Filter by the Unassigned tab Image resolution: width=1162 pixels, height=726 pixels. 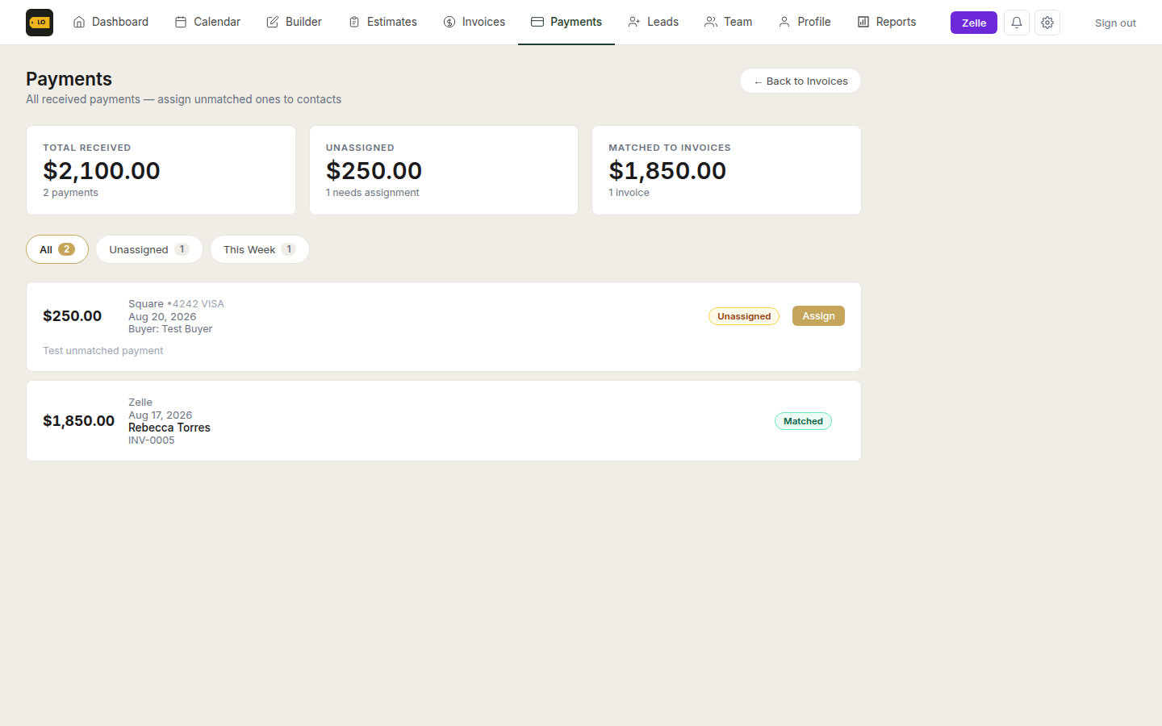coord(149,249)
